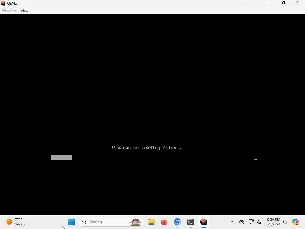Screen dimensions: 305x229
Task: Open the network display tray icon
Action: pos(251,222)
